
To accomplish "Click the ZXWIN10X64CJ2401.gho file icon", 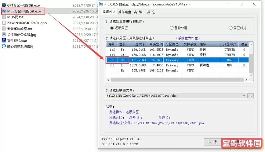I will [x=4, y=23].
